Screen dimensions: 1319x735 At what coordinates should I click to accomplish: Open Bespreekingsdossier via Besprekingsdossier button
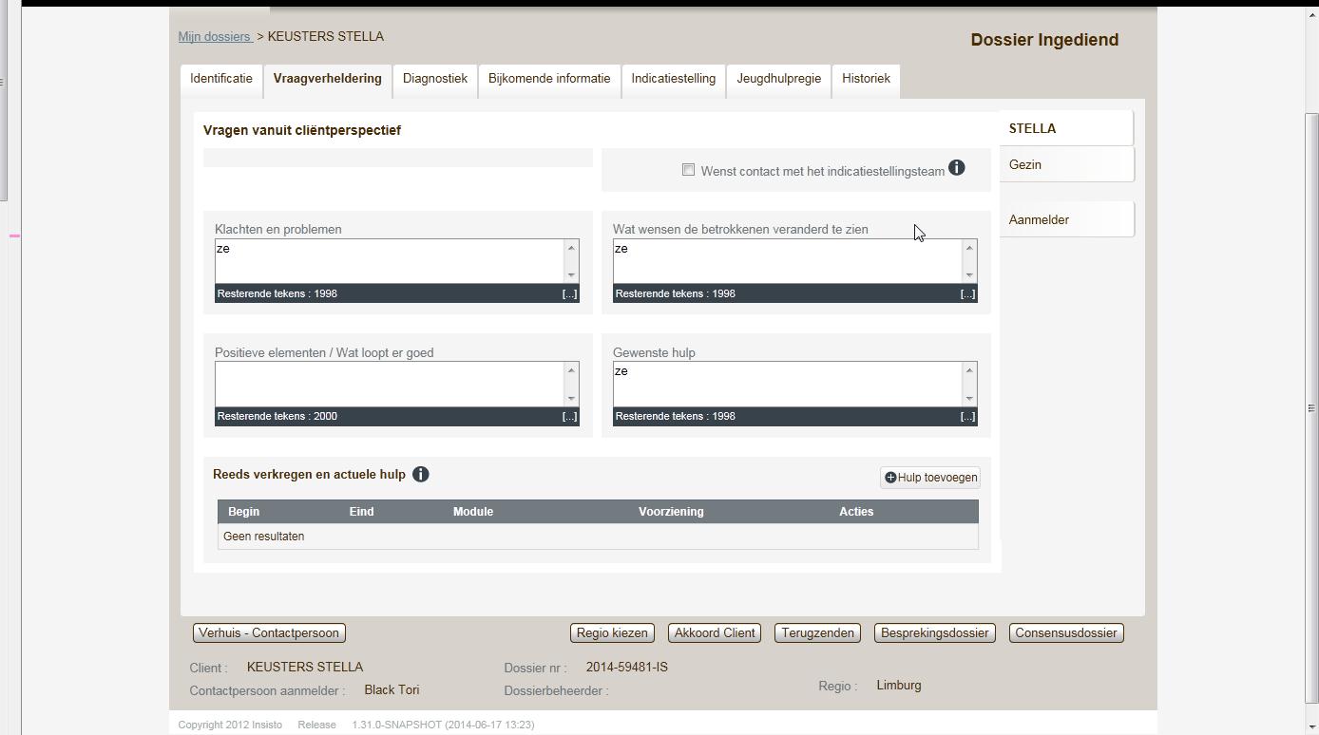coord(935,633)
